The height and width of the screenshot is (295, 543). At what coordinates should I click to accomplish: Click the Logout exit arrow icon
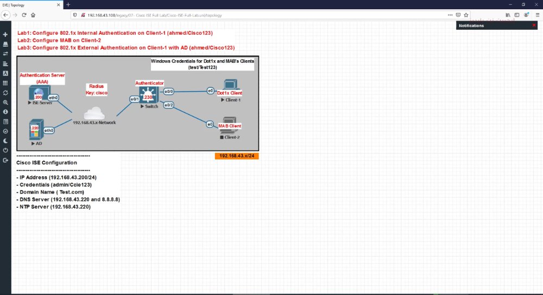coord(5,160)
